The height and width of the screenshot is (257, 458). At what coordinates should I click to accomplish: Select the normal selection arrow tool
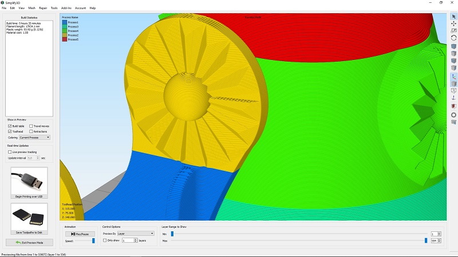(x=453, y=17)
